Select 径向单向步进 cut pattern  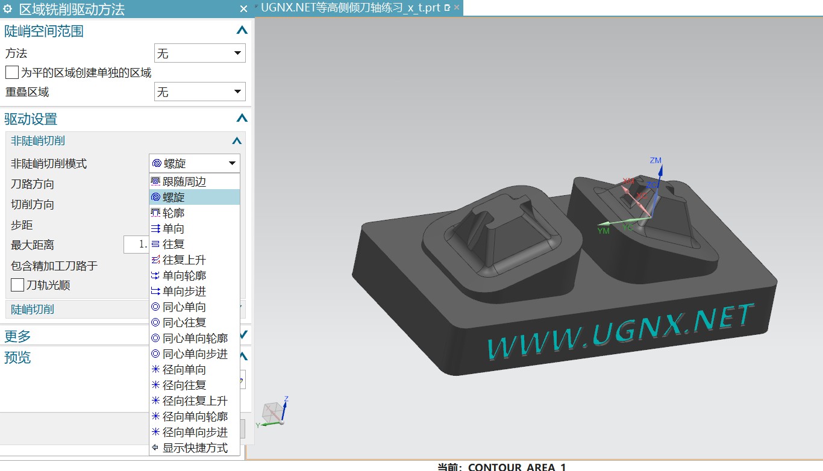(195, 432)
